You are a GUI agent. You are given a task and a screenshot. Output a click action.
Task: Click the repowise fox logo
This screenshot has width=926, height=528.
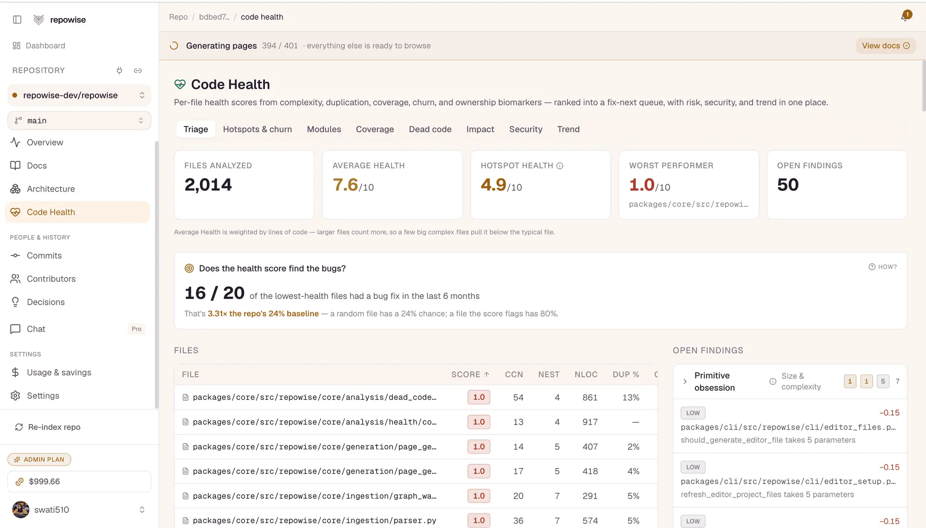[x=39, y=19]
